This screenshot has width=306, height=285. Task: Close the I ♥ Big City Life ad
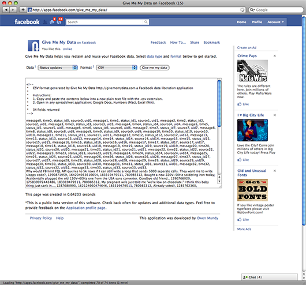(275, 115)
